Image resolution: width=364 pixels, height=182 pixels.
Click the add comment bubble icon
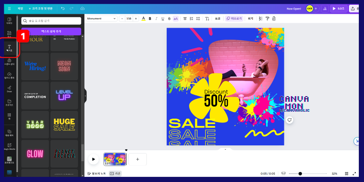(x=289, y=120)
